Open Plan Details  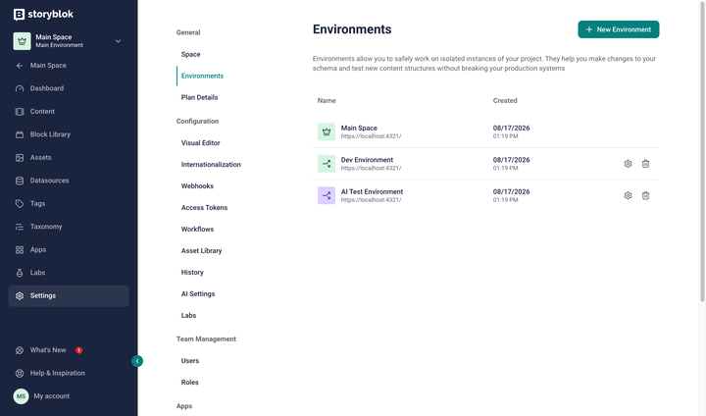tap(199, 97)
